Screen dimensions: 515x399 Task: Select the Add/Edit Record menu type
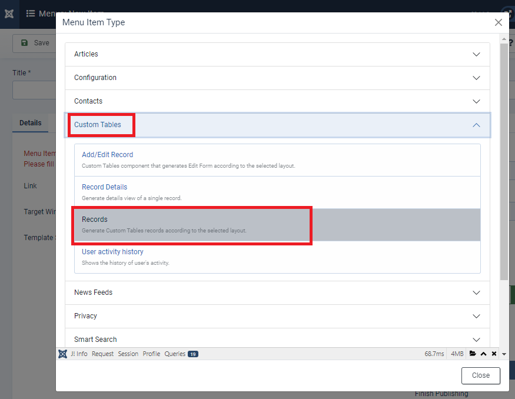click(107, 155)
